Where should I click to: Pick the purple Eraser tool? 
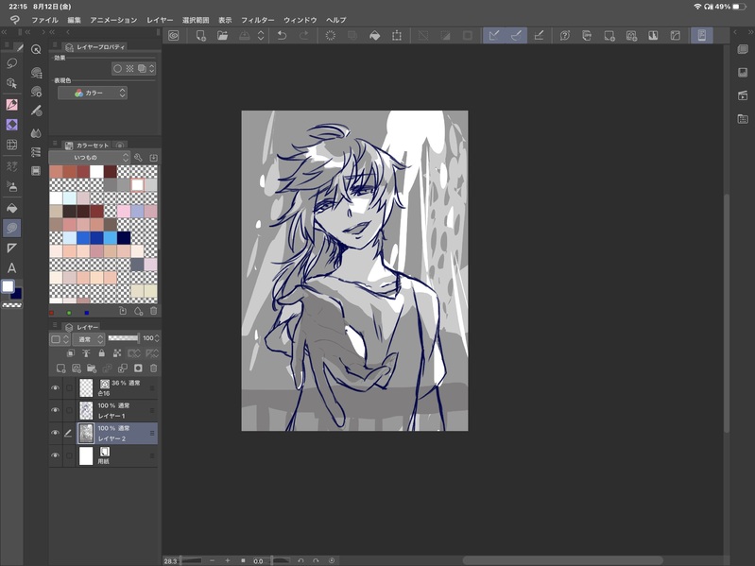click(11, 125)
